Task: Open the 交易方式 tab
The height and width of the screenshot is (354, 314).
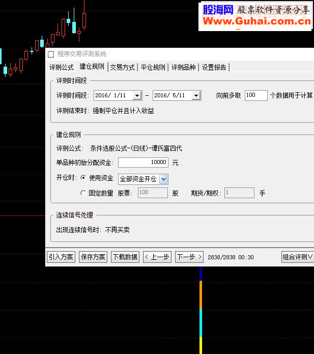Action: pos(123,67)
